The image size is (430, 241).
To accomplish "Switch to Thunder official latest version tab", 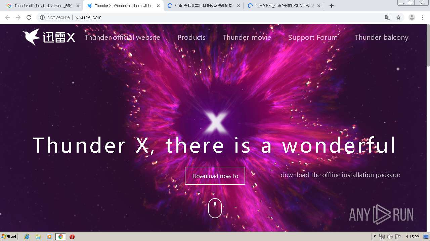I will (43, 6).
